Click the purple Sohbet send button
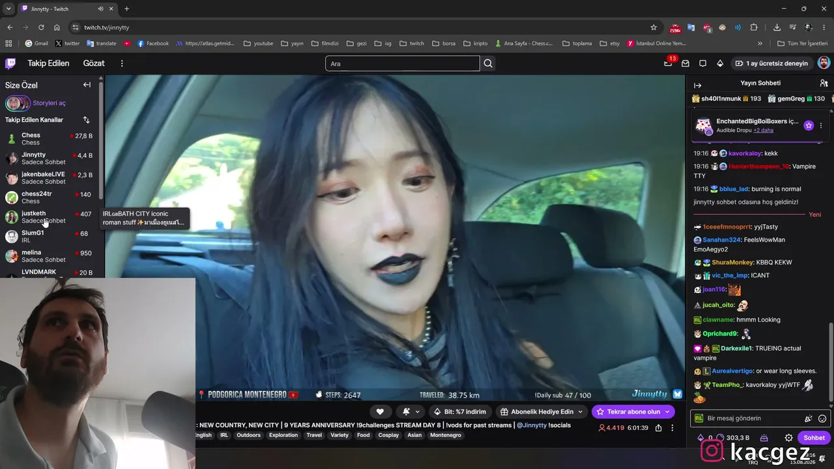 point(814,438)
